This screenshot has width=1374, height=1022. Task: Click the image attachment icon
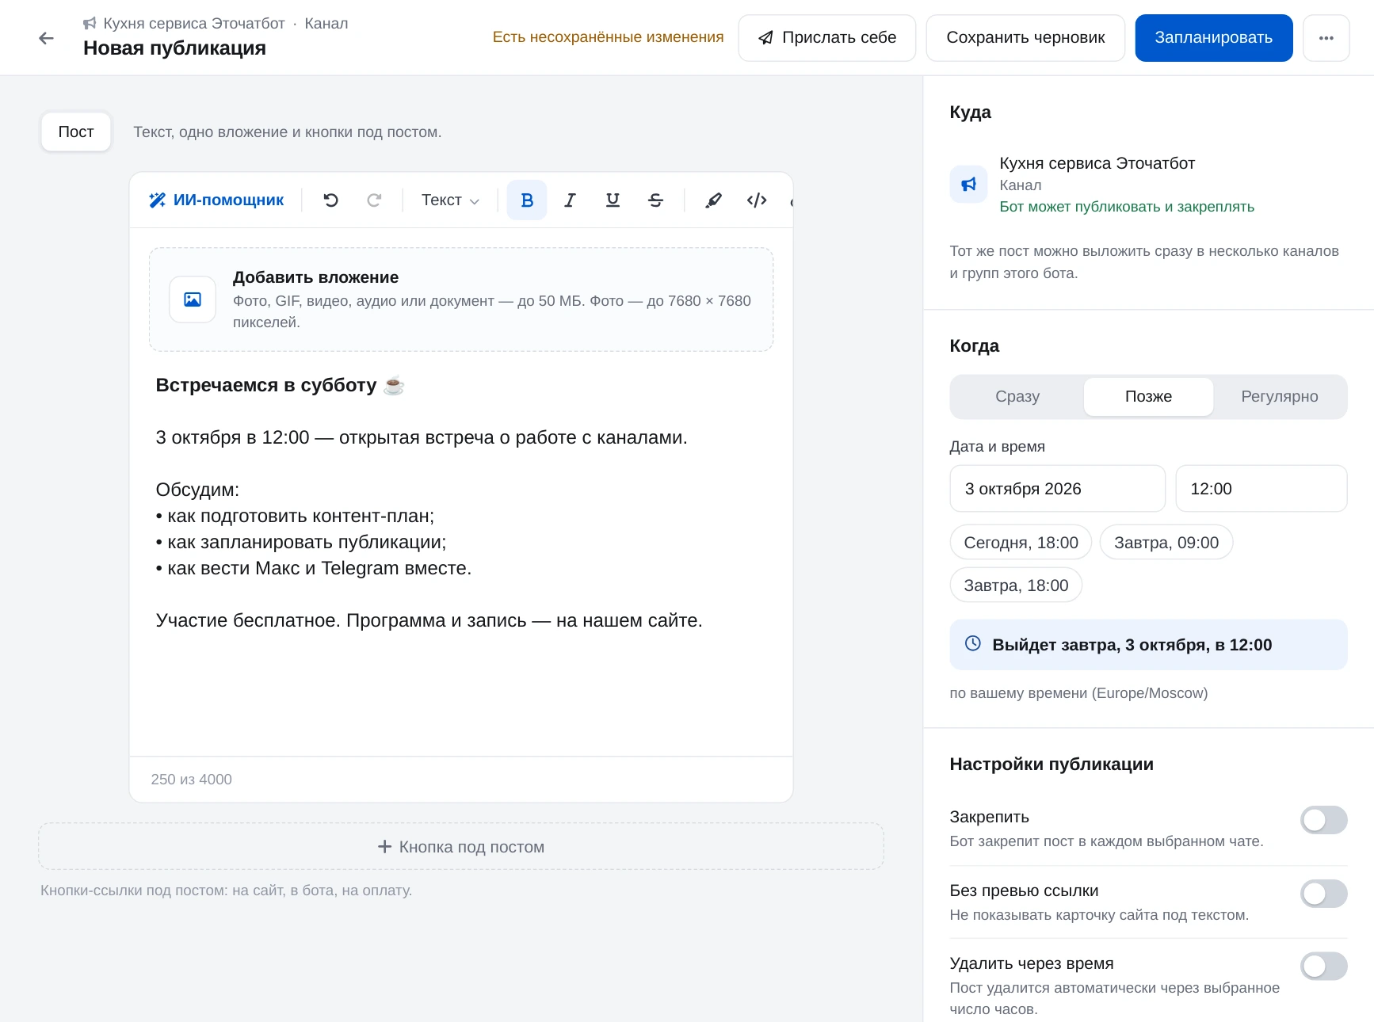point(193,299)
